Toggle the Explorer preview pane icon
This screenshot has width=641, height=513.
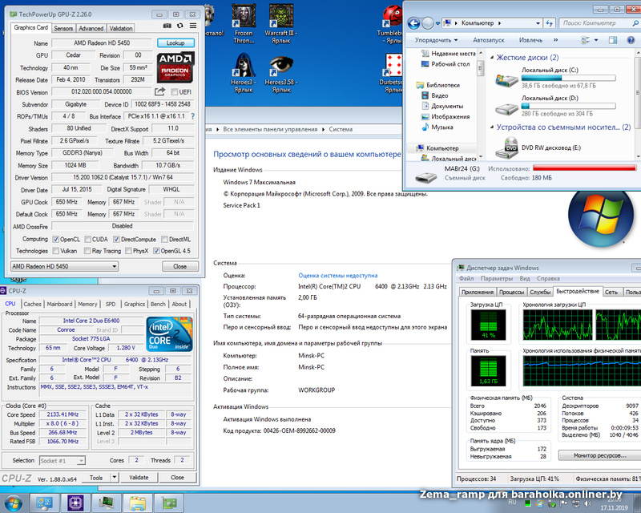point(613,40)
